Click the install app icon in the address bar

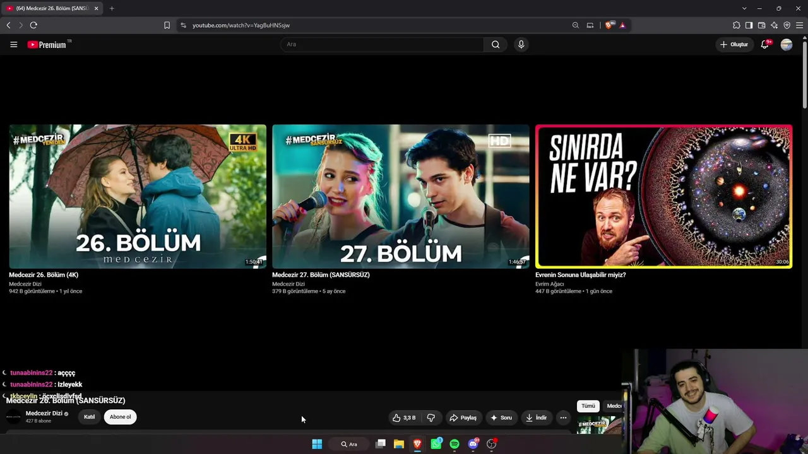pos(590,25)
